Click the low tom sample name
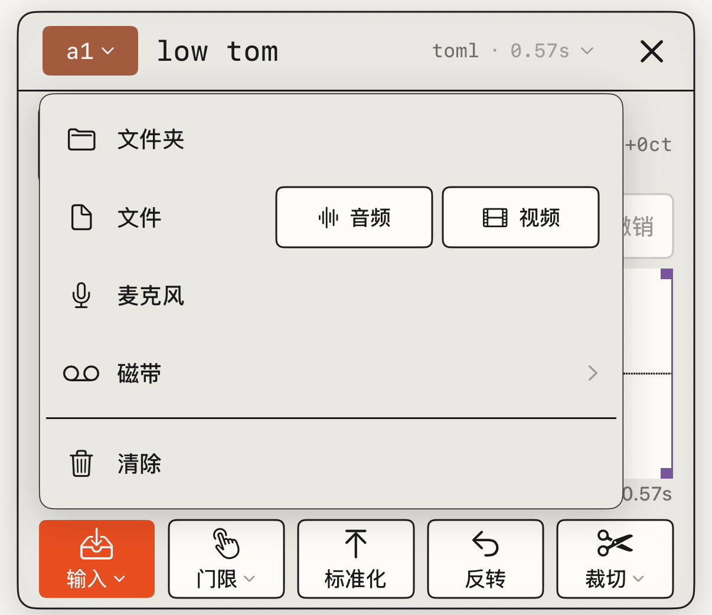This screenshot has width=712, height=615. (x=217, y=51)
